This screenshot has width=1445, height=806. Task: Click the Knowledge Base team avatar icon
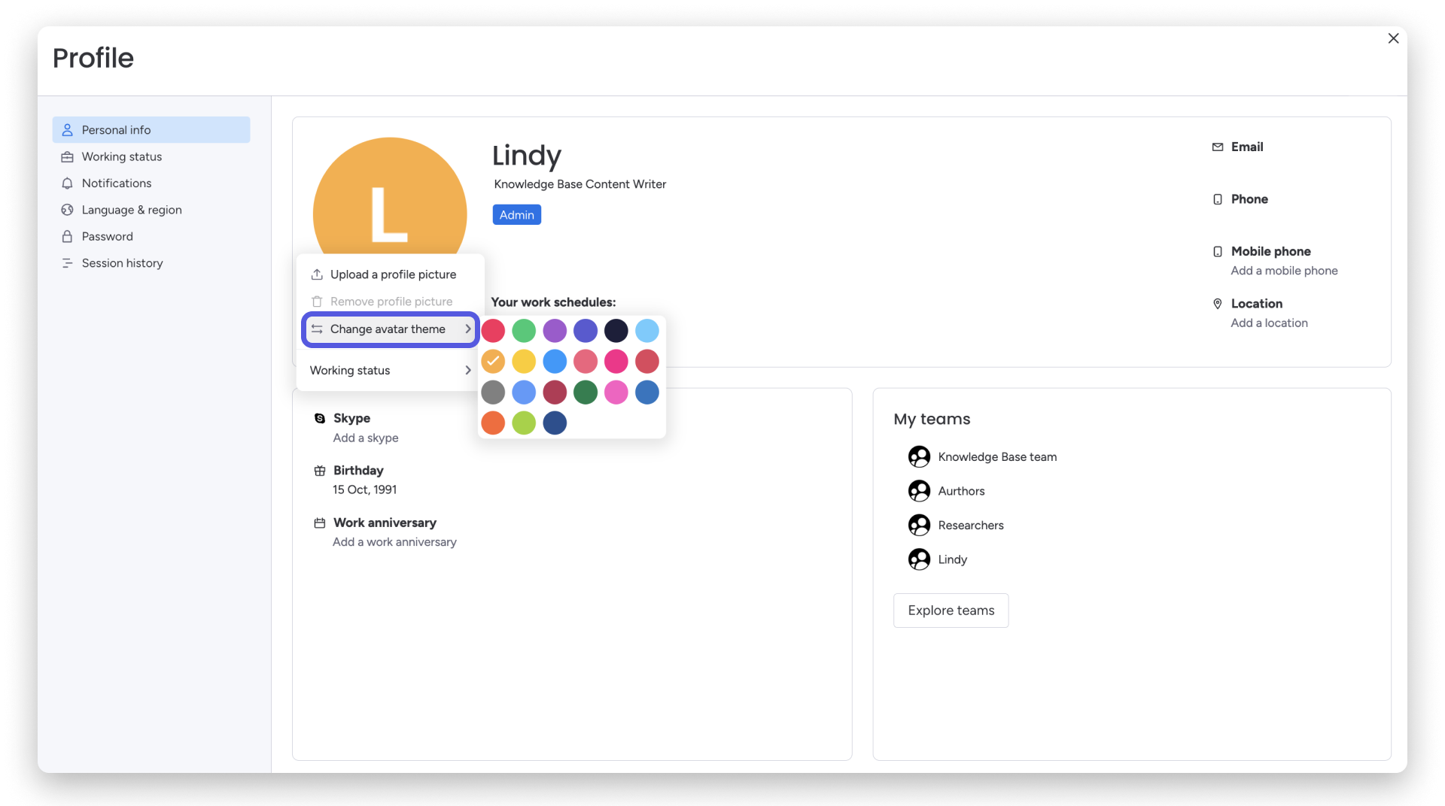point(919,456)
